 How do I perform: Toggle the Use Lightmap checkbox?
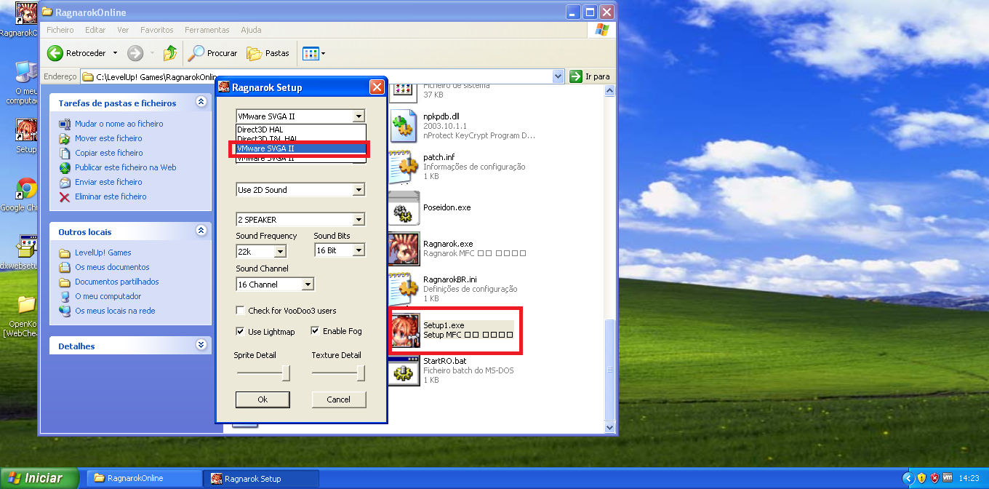point(241,331)
